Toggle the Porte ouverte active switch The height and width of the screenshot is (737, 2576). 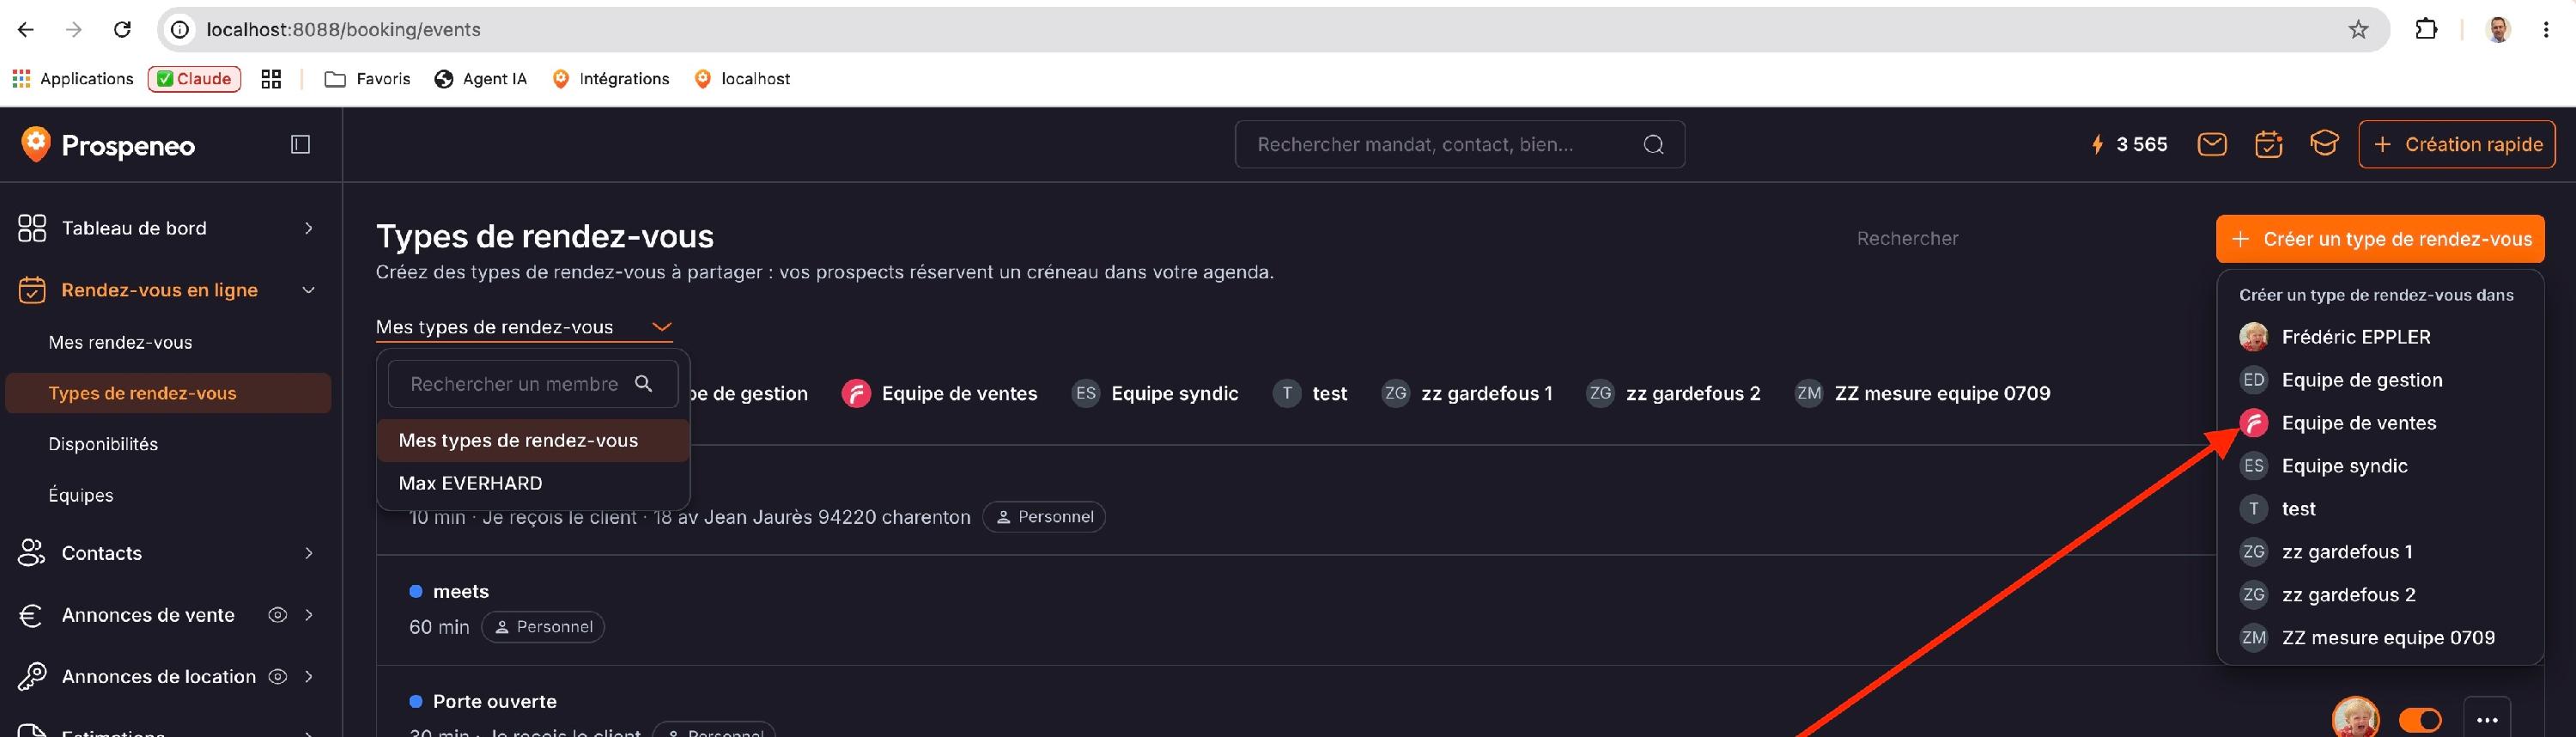coord(2420,720)
